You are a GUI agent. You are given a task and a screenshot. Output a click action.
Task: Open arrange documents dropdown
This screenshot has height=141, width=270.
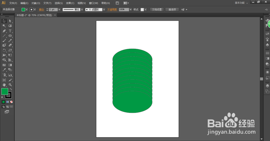pyautogui.click(x=126, y=3)
